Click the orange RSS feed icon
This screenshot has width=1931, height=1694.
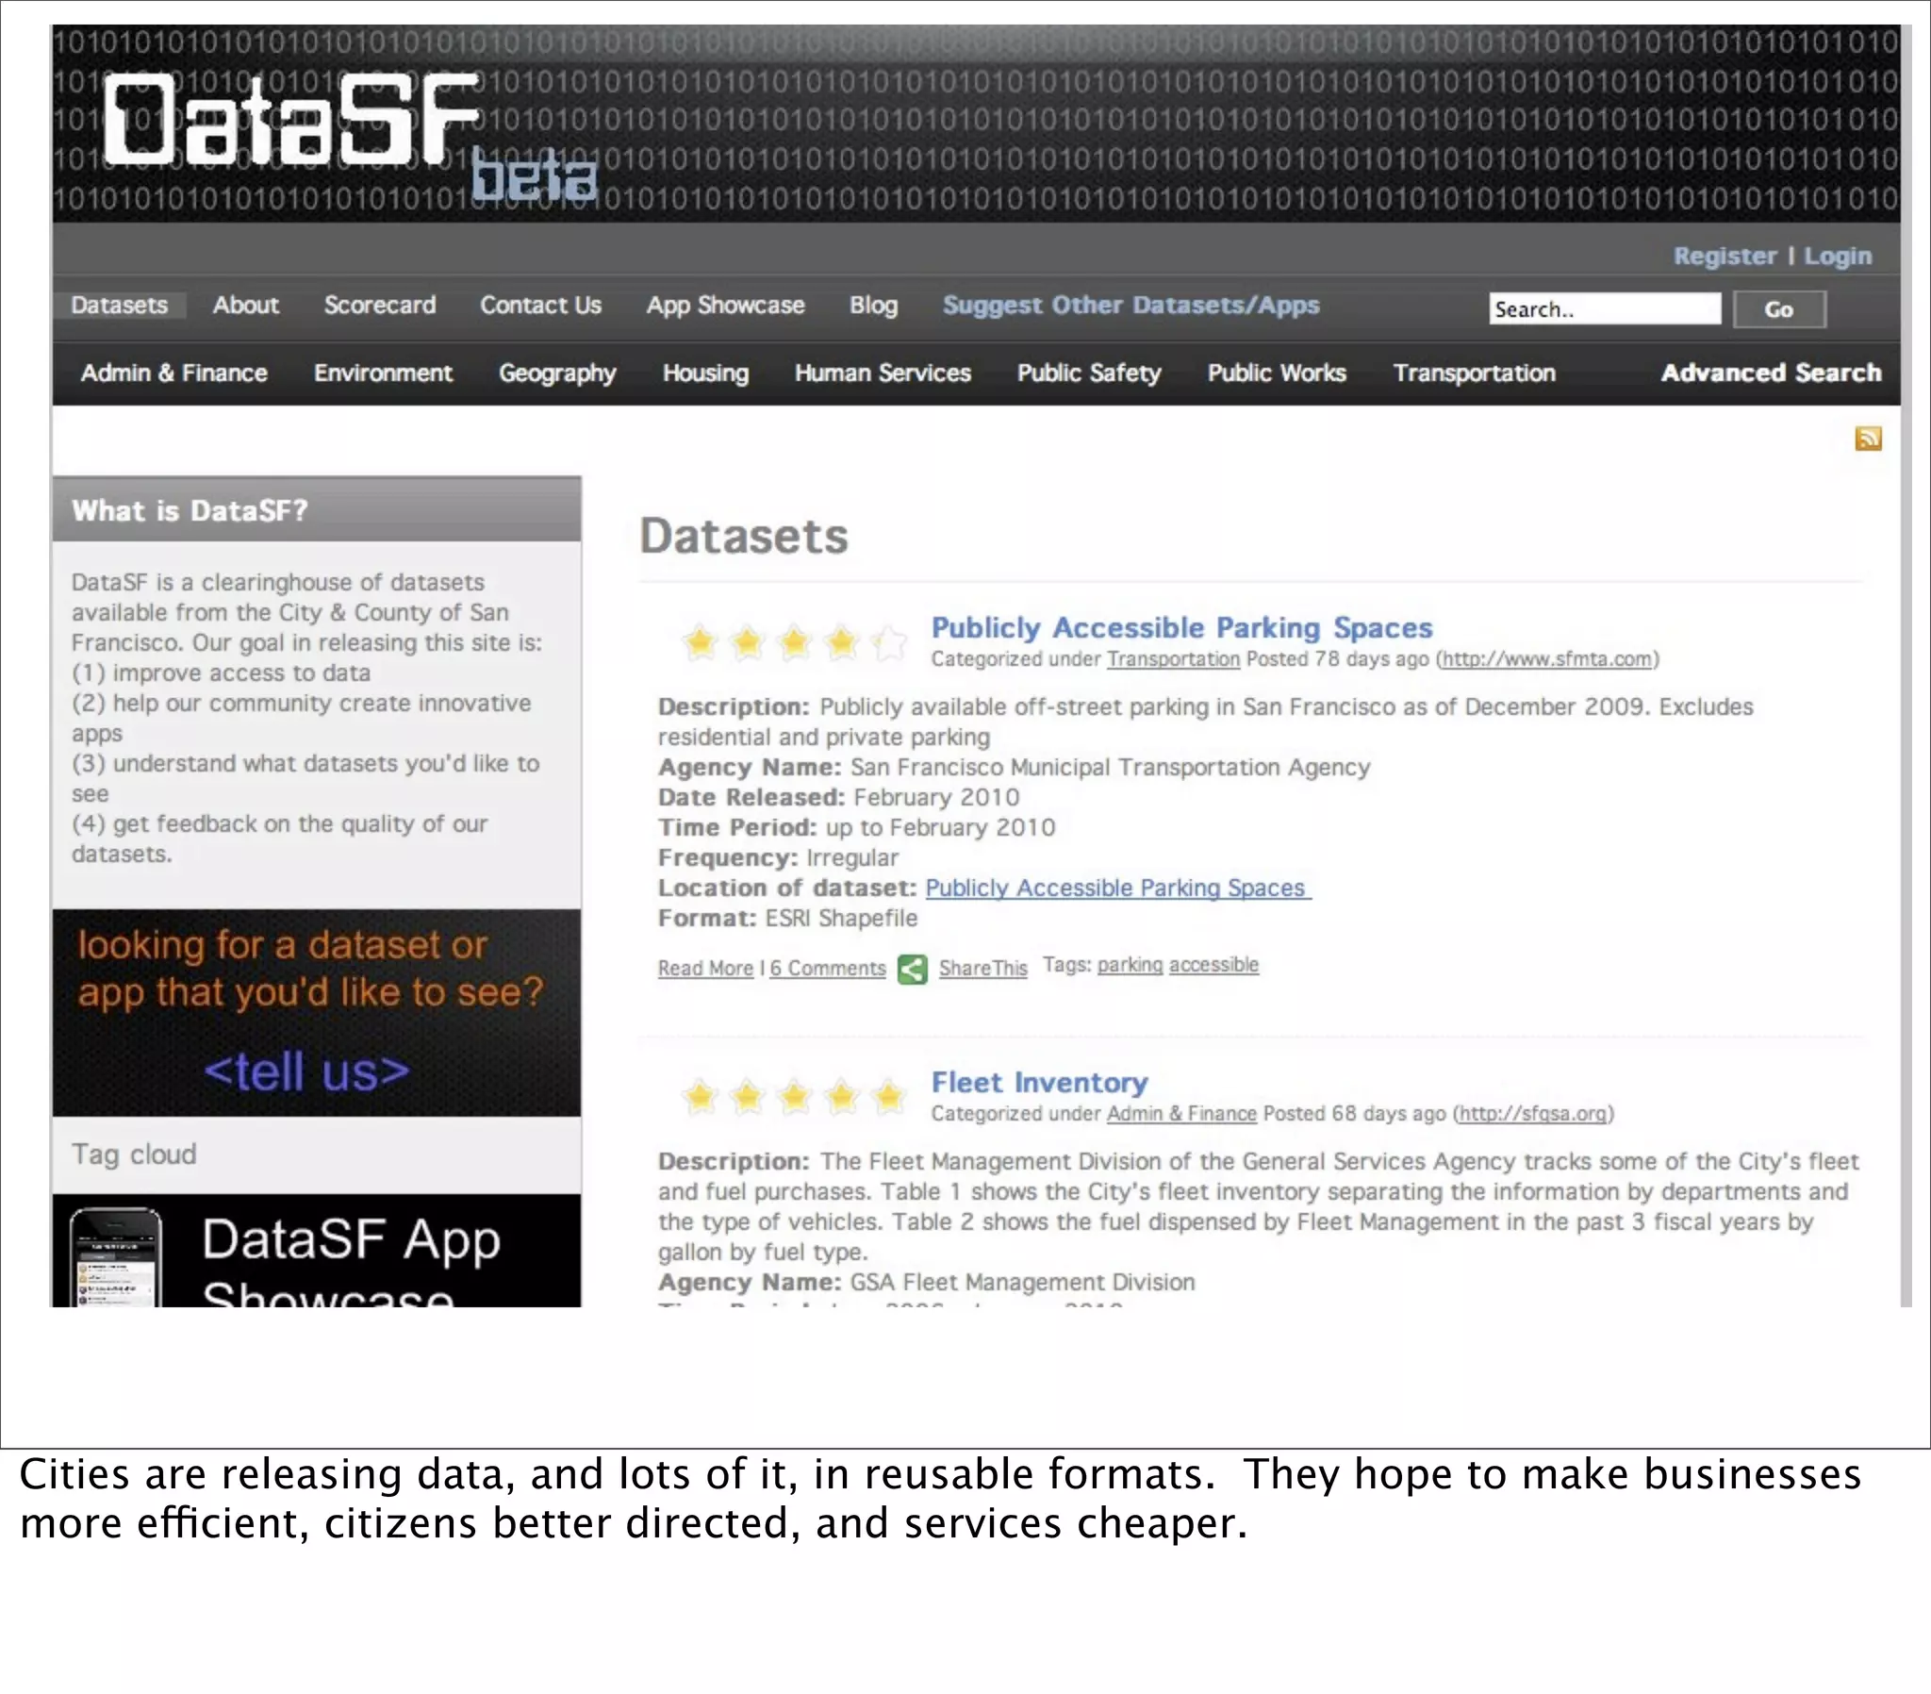coord(1868,439)
